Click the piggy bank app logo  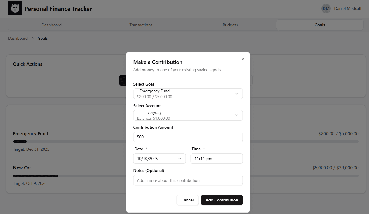pos(15,8)
